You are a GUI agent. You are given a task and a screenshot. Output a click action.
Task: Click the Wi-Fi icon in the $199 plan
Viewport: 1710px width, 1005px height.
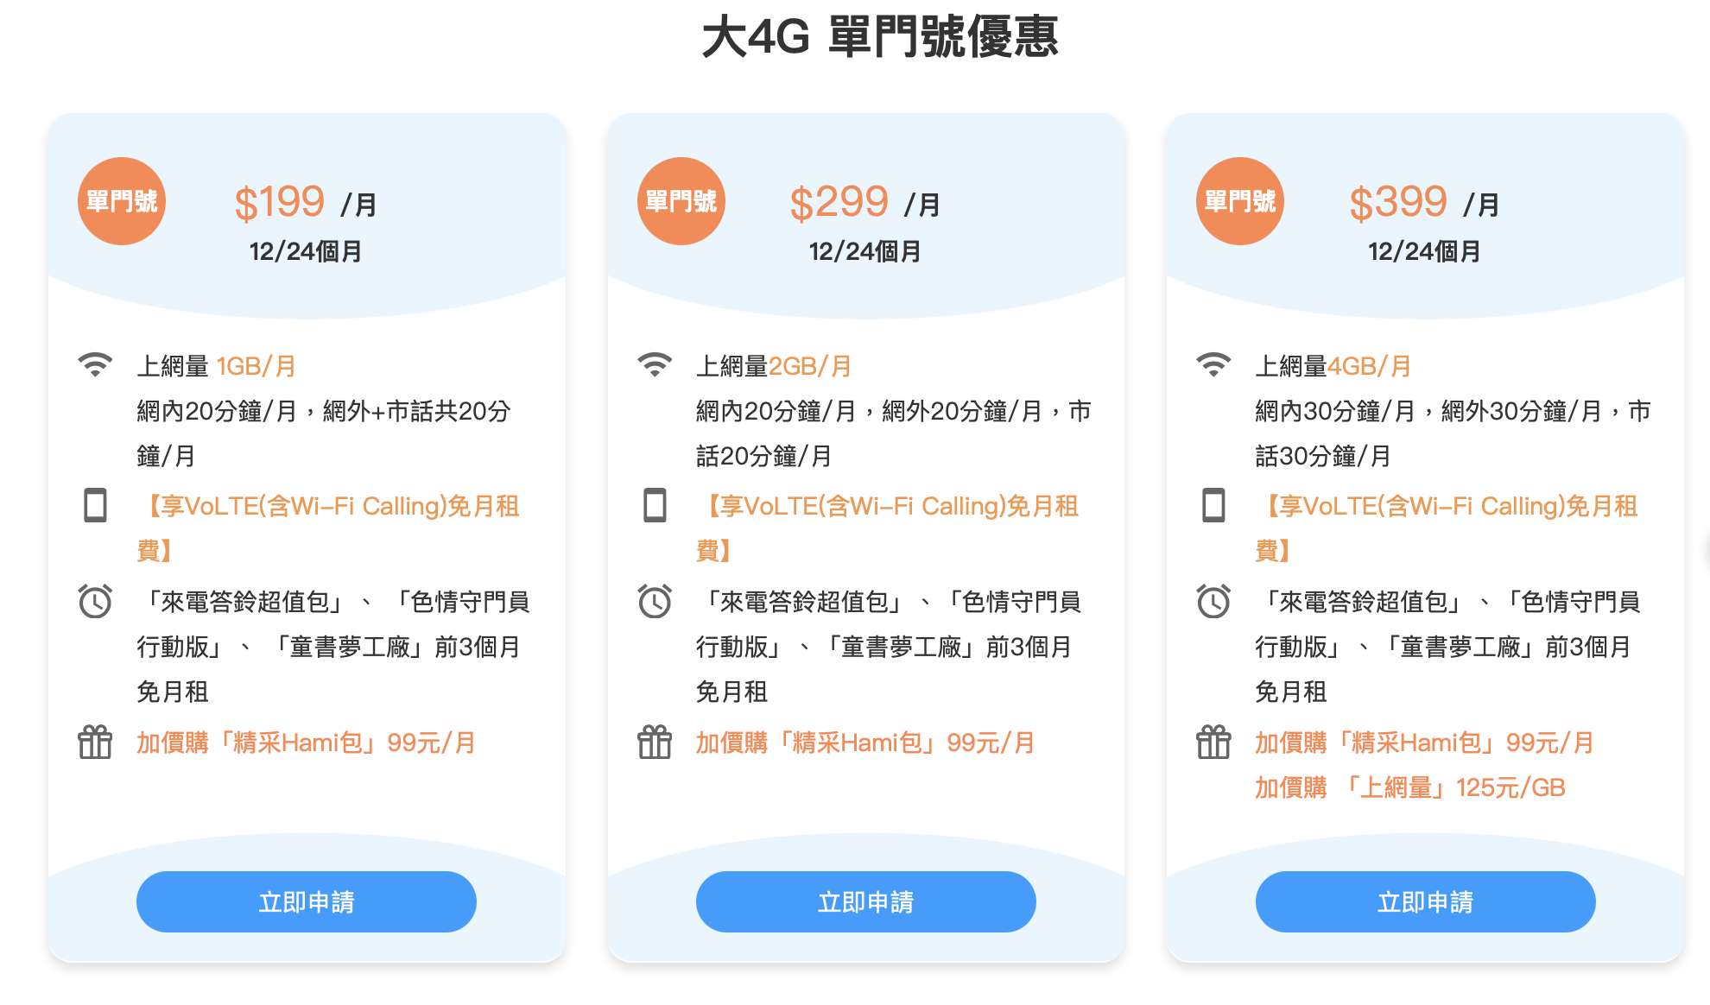point(95,364)
